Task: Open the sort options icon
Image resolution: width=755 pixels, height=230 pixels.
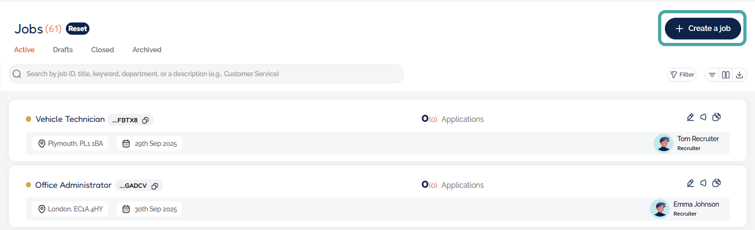Action: pyautogui.click(x=713, y=75)
